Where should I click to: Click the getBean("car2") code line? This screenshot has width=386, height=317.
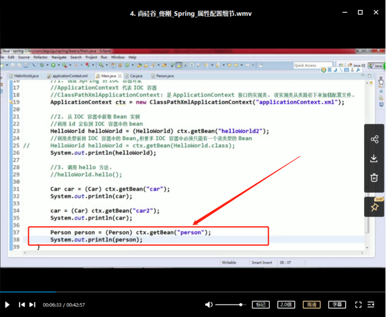(x=105, y=211)
